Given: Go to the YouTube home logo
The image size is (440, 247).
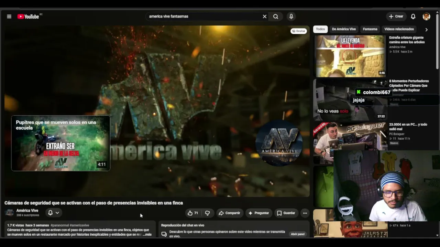Looking at the screenshot, I should [28, 16].
